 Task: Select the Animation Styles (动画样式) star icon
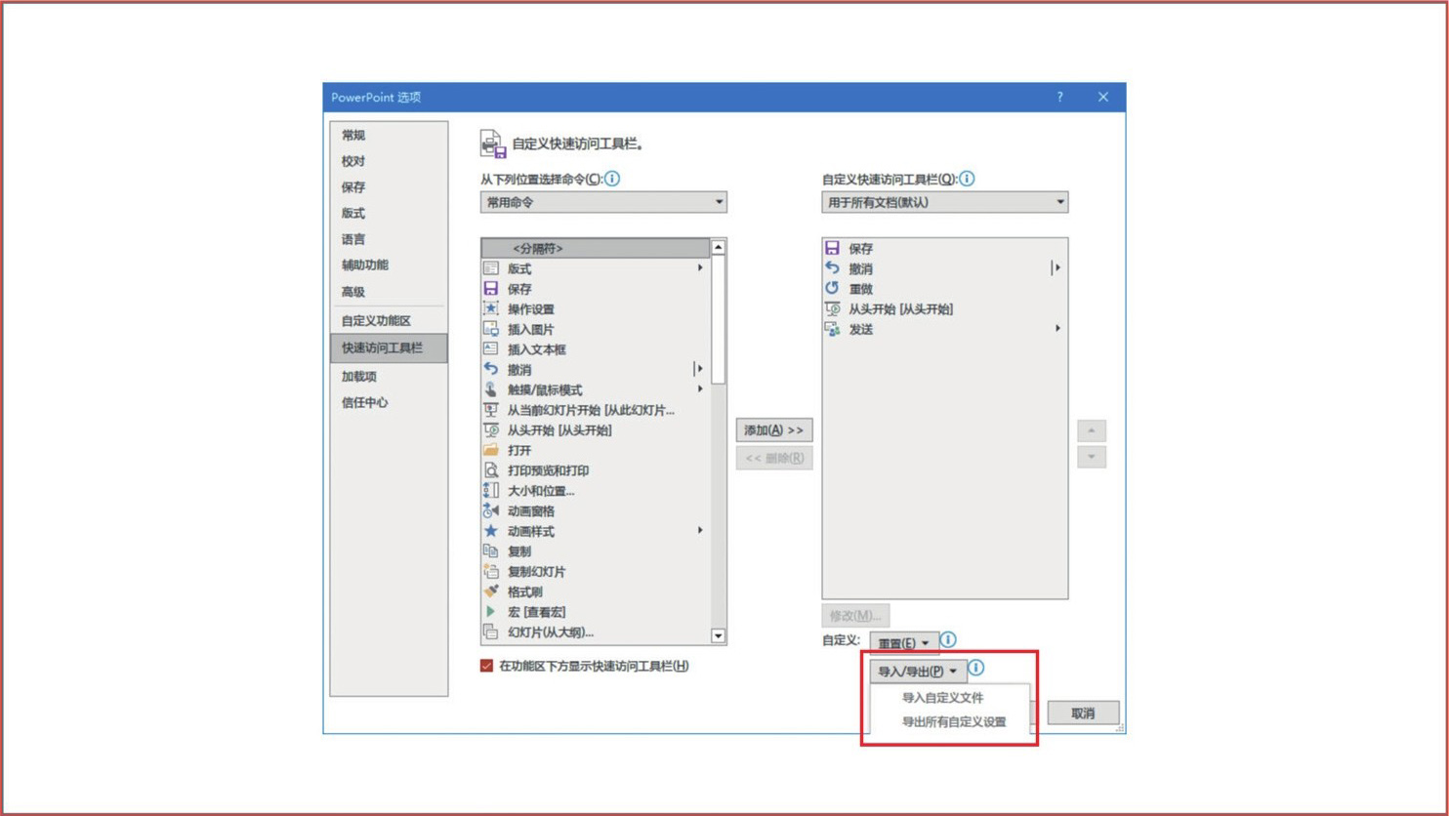[491, 531]
